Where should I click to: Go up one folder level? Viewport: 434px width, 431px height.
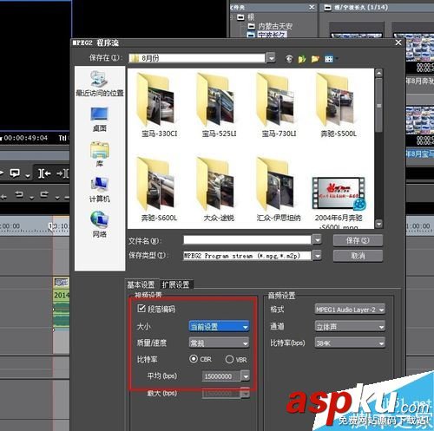[302, 59]
